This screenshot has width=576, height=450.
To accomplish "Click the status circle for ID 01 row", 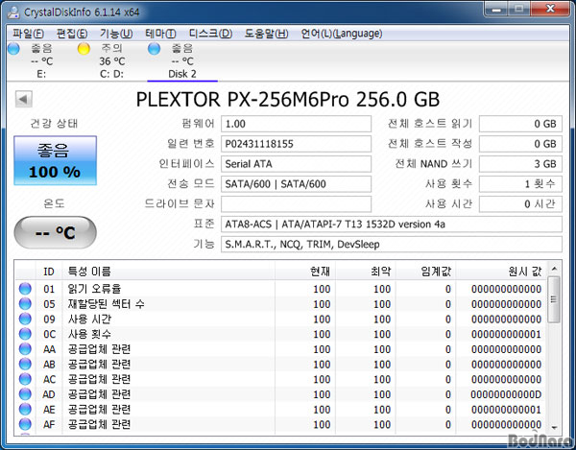I will [25, 289].
